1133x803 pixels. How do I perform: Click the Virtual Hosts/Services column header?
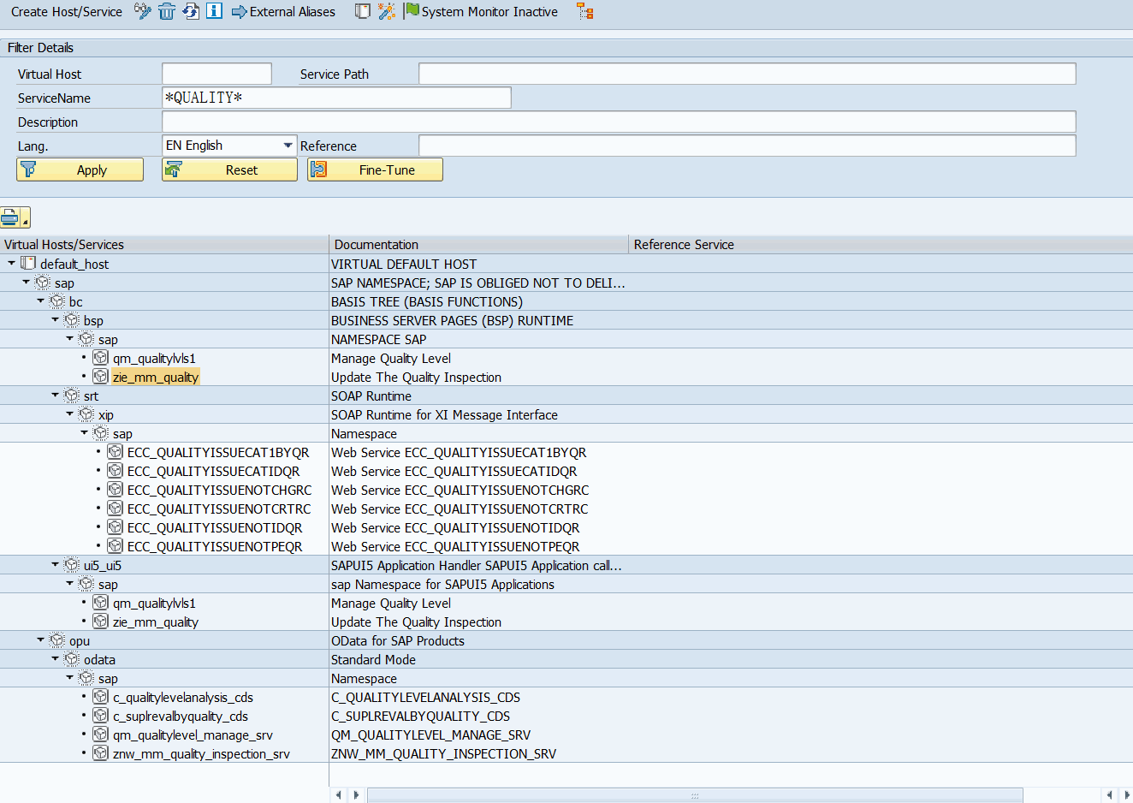[164, 245]
